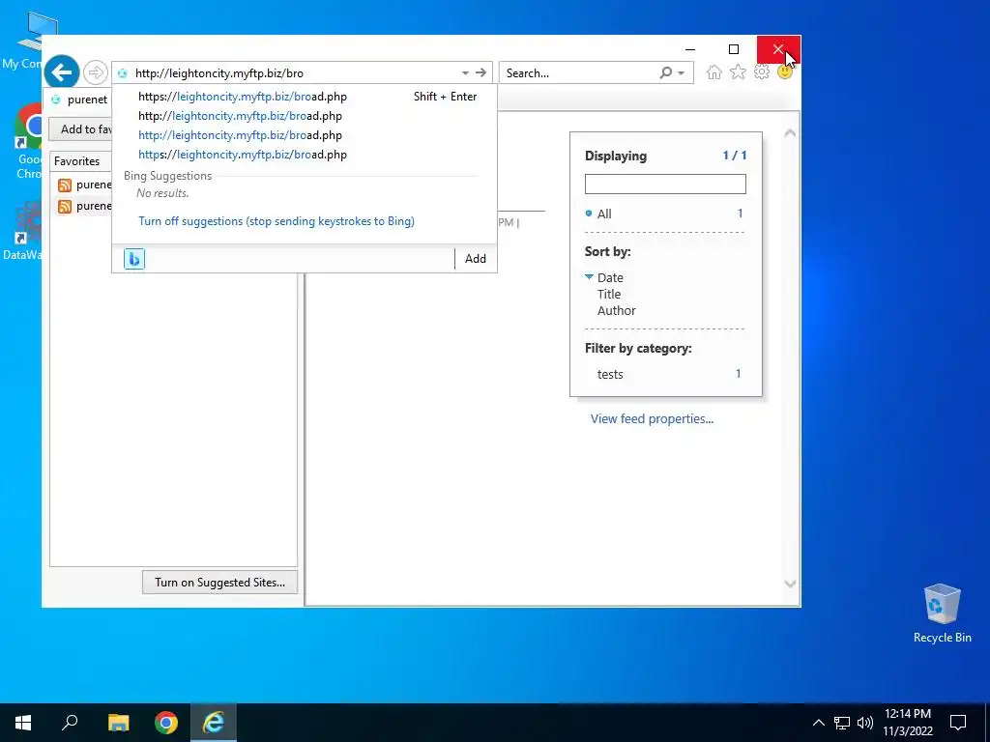Open the Tools gear icon
Image resolution: width=990 pixels, height=742 pixels.
[762, 71]
